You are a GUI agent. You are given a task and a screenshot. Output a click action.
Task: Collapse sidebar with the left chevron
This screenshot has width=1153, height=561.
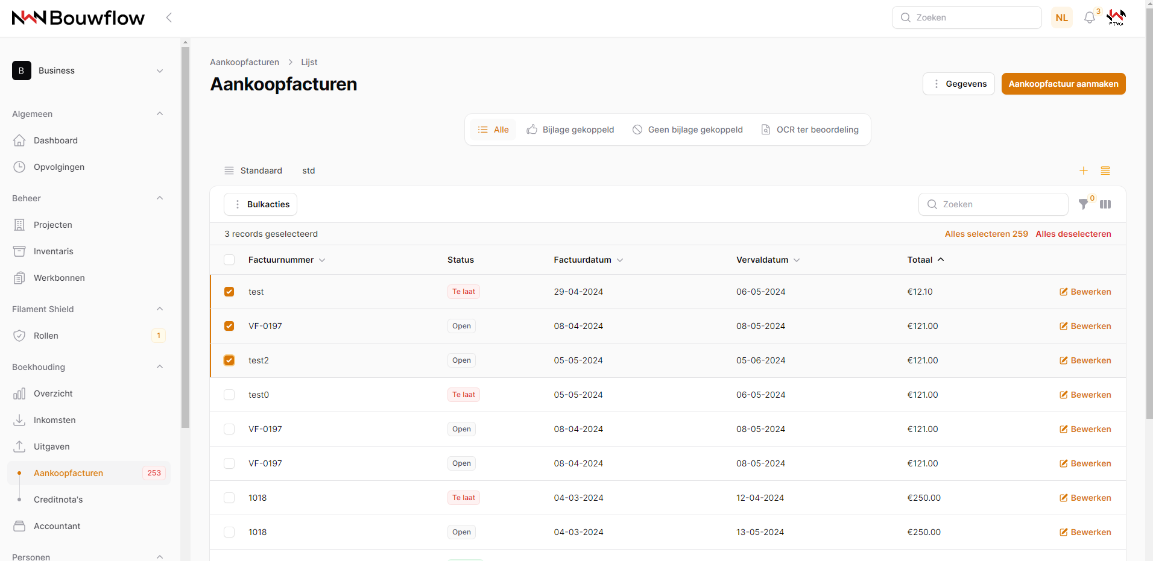point(169,17)
